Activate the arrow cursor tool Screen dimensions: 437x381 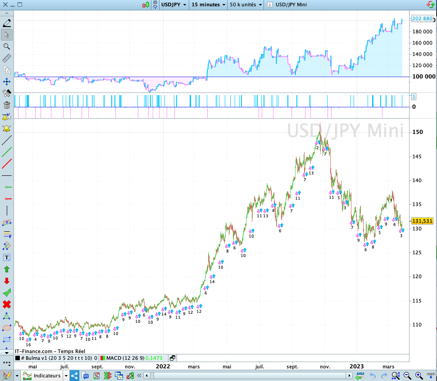[7, 35]
